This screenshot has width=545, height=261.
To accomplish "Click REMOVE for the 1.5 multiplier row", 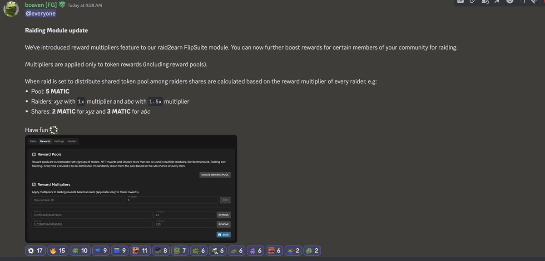I will pos(223,215).
